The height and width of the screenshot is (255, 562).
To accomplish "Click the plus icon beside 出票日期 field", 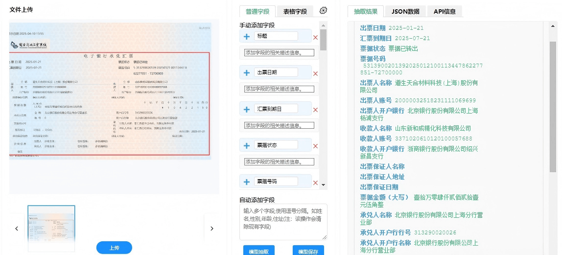I will pyautogui.click(x=247, y=72).
